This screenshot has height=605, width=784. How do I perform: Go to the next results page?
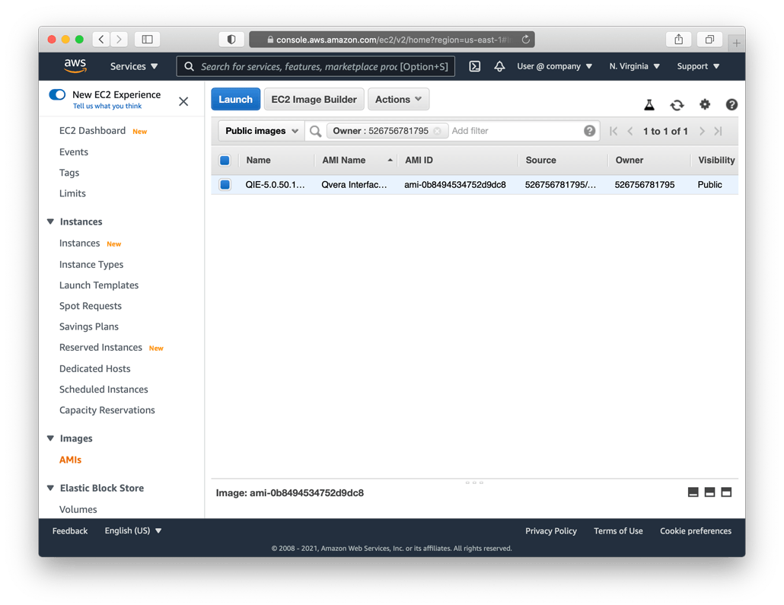pyautogui.click(x=702, y=131)
